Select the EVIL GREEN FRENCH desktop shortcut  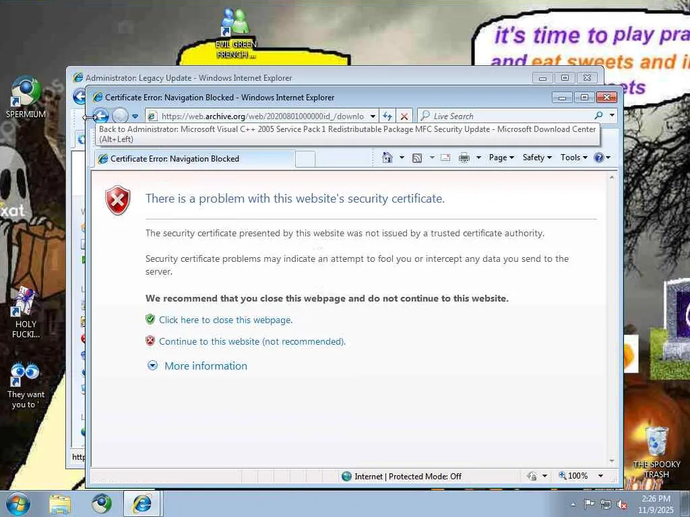(236, 34)
